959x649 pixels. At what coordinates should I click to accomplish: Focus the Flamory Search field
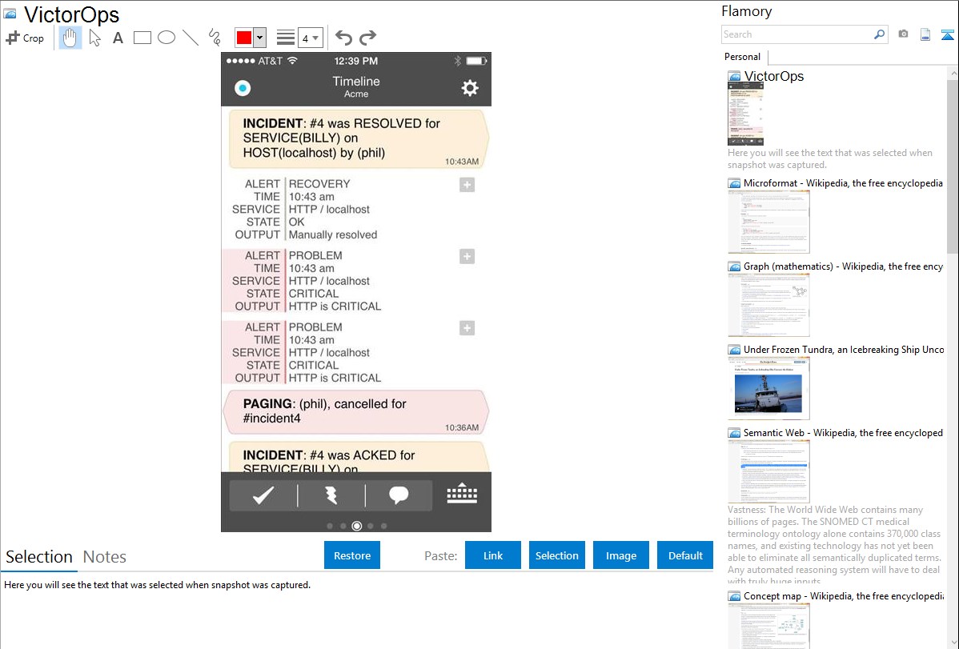796,35
